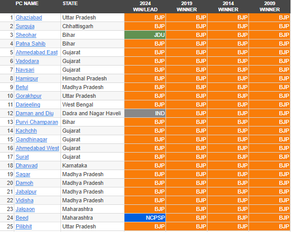Click the STATE column header
This screenshot has width=291, height=232.
[70, 4]
